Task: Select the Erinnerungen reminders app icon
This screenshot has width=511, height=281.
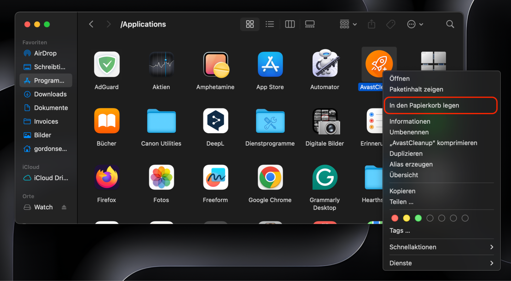Action: tap(374, 121)
